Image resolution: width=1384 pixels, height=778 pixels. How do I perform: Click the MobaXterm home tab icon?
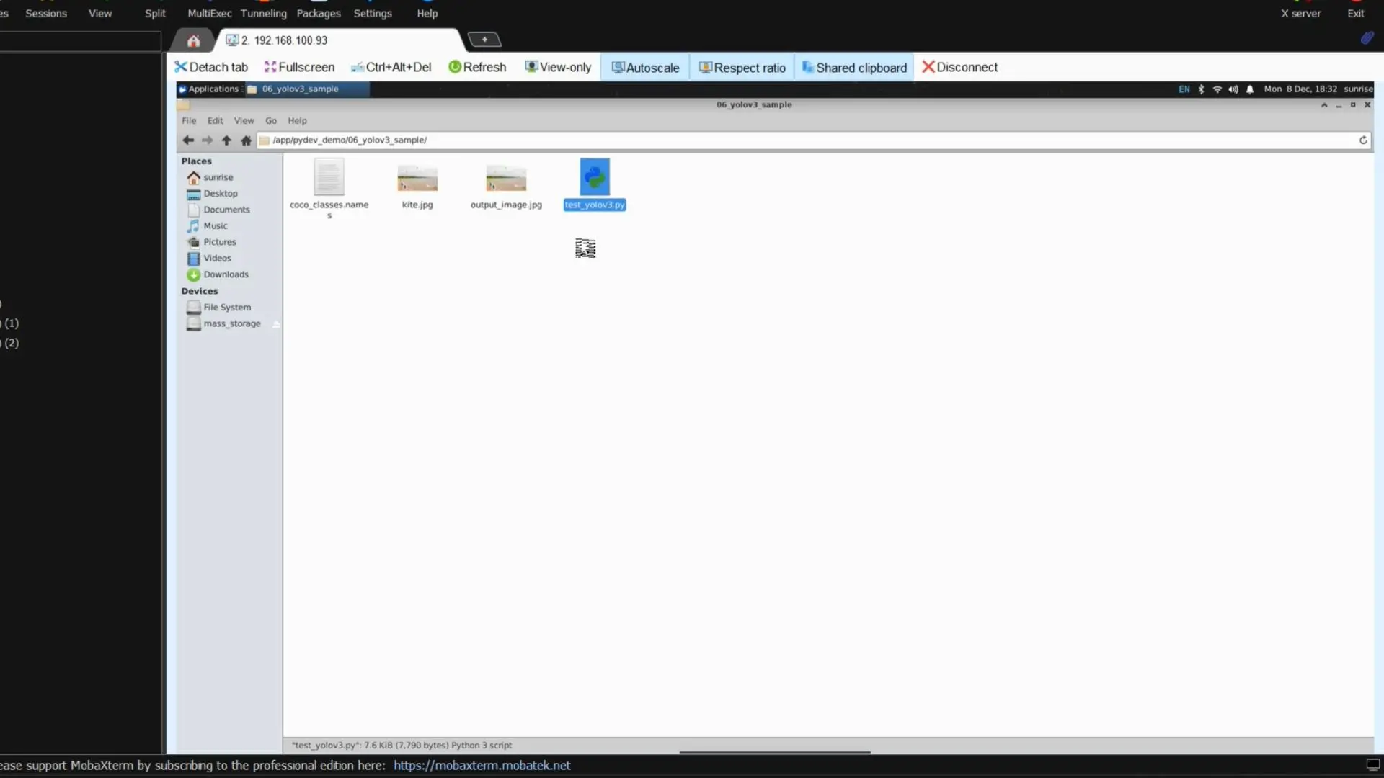[x=193, y=40]
